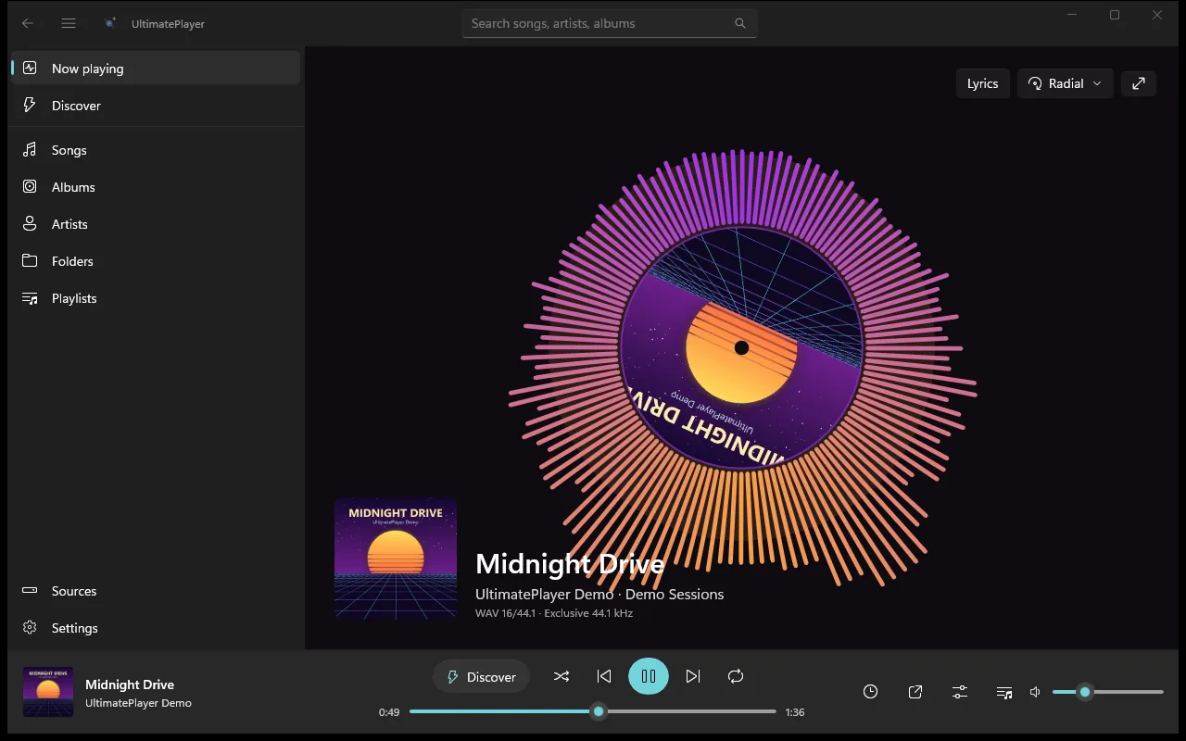Mute the volume speaker icon
This screenshot has height=741, width=1186.
(x=1035, y=692)
